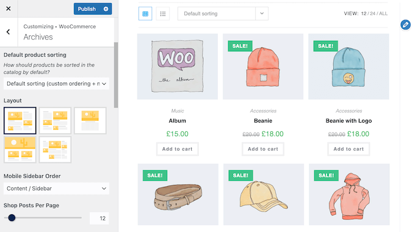Open the Beanie product image
Image resolution: width=415 pixels, height=232 pixels.
coord(263,67)
